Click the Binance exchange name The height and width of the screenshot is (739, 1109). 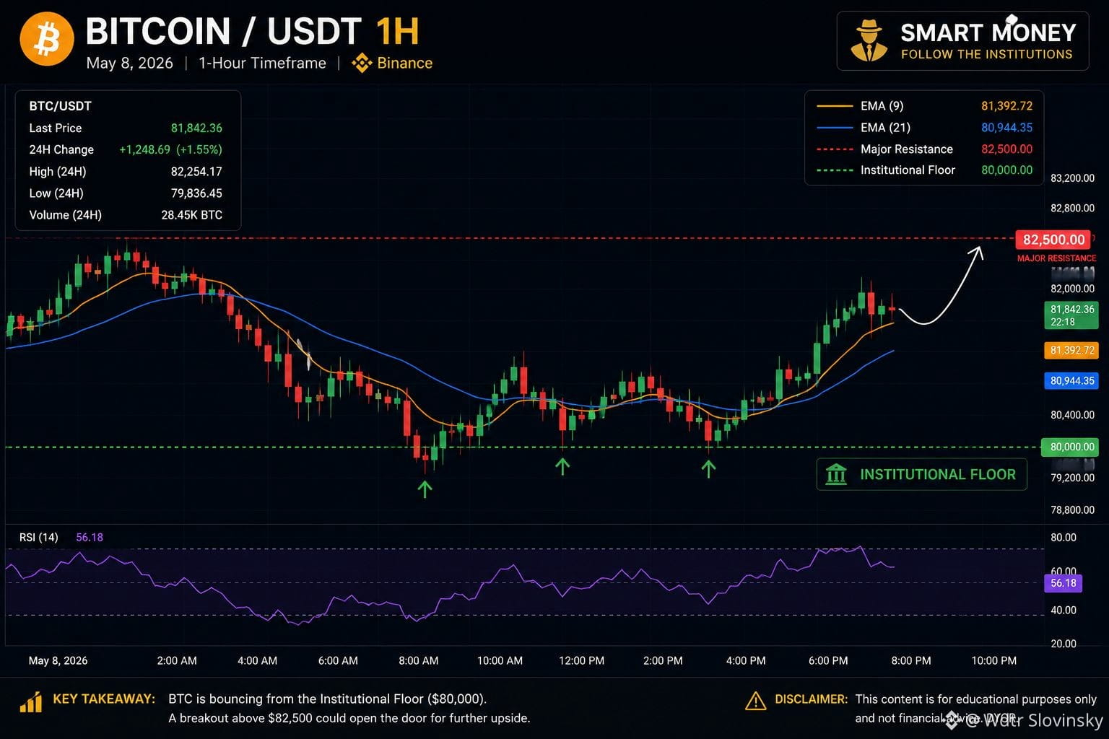(405, 63)
